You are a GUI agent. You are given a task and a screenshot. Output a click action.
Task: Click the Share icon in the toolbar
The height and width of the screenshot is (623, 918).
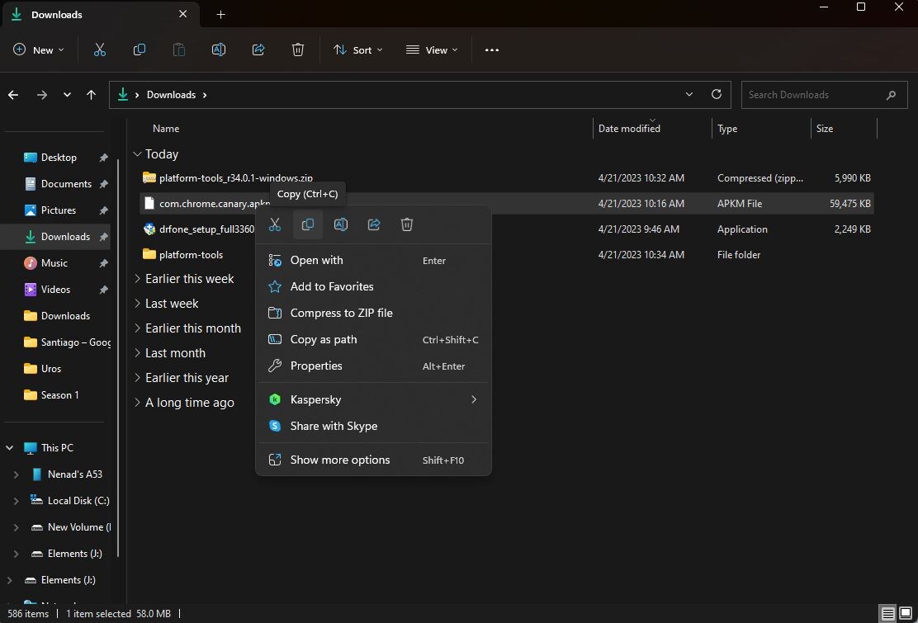[x=258, y=50]
